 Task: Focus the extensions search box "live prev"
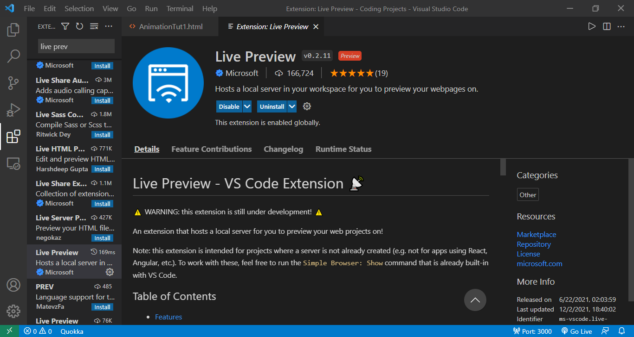pyautogui.click(x=76, y=46)
